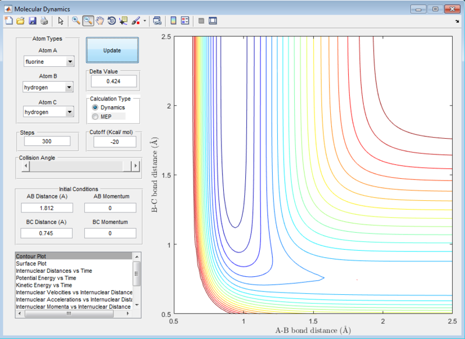Select Internuclear Velocities vs Internuclear Distance
The height and width of the screenshot is (339, 465).
click(x=74, y=292)
